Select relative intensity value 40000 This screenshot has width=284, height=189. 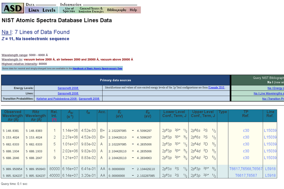click(x=55, y=176)
